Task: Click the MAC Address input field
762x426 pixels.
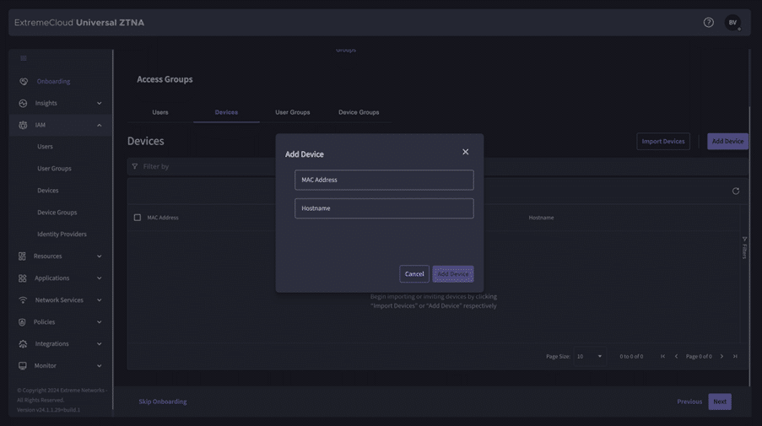Action: 384,180
